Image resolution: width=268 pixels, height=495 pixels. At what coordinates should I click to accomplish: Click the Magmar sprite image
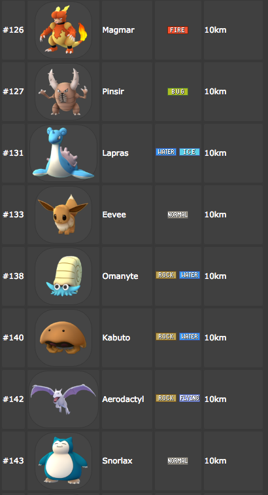point(63,30)
